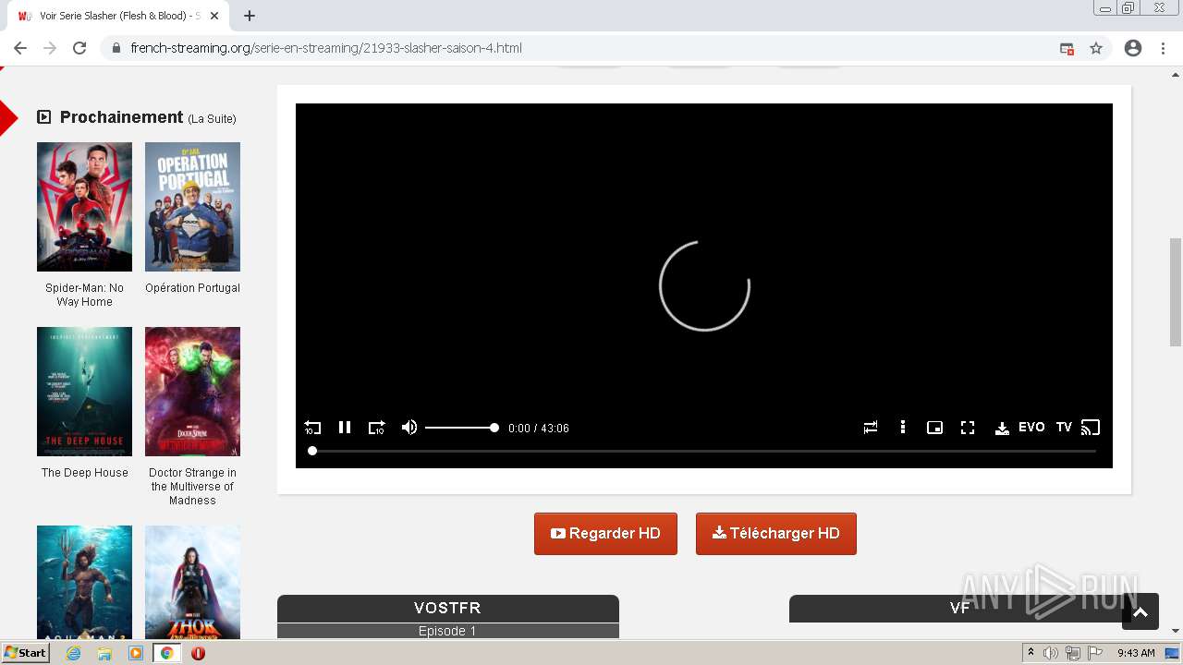Click the player download icon
The height and width of the screenshot is (665, 1183).
[x=1002, y=428]
